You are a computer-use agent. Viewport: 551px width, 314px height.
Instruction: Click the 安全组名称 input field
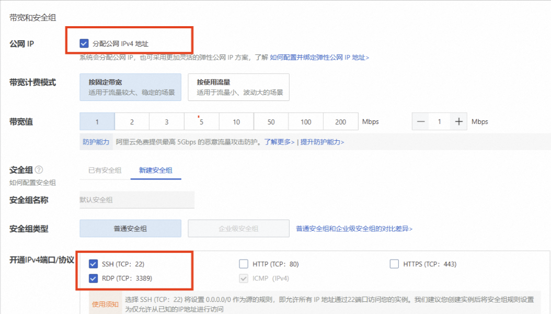(x=136, y=200)
